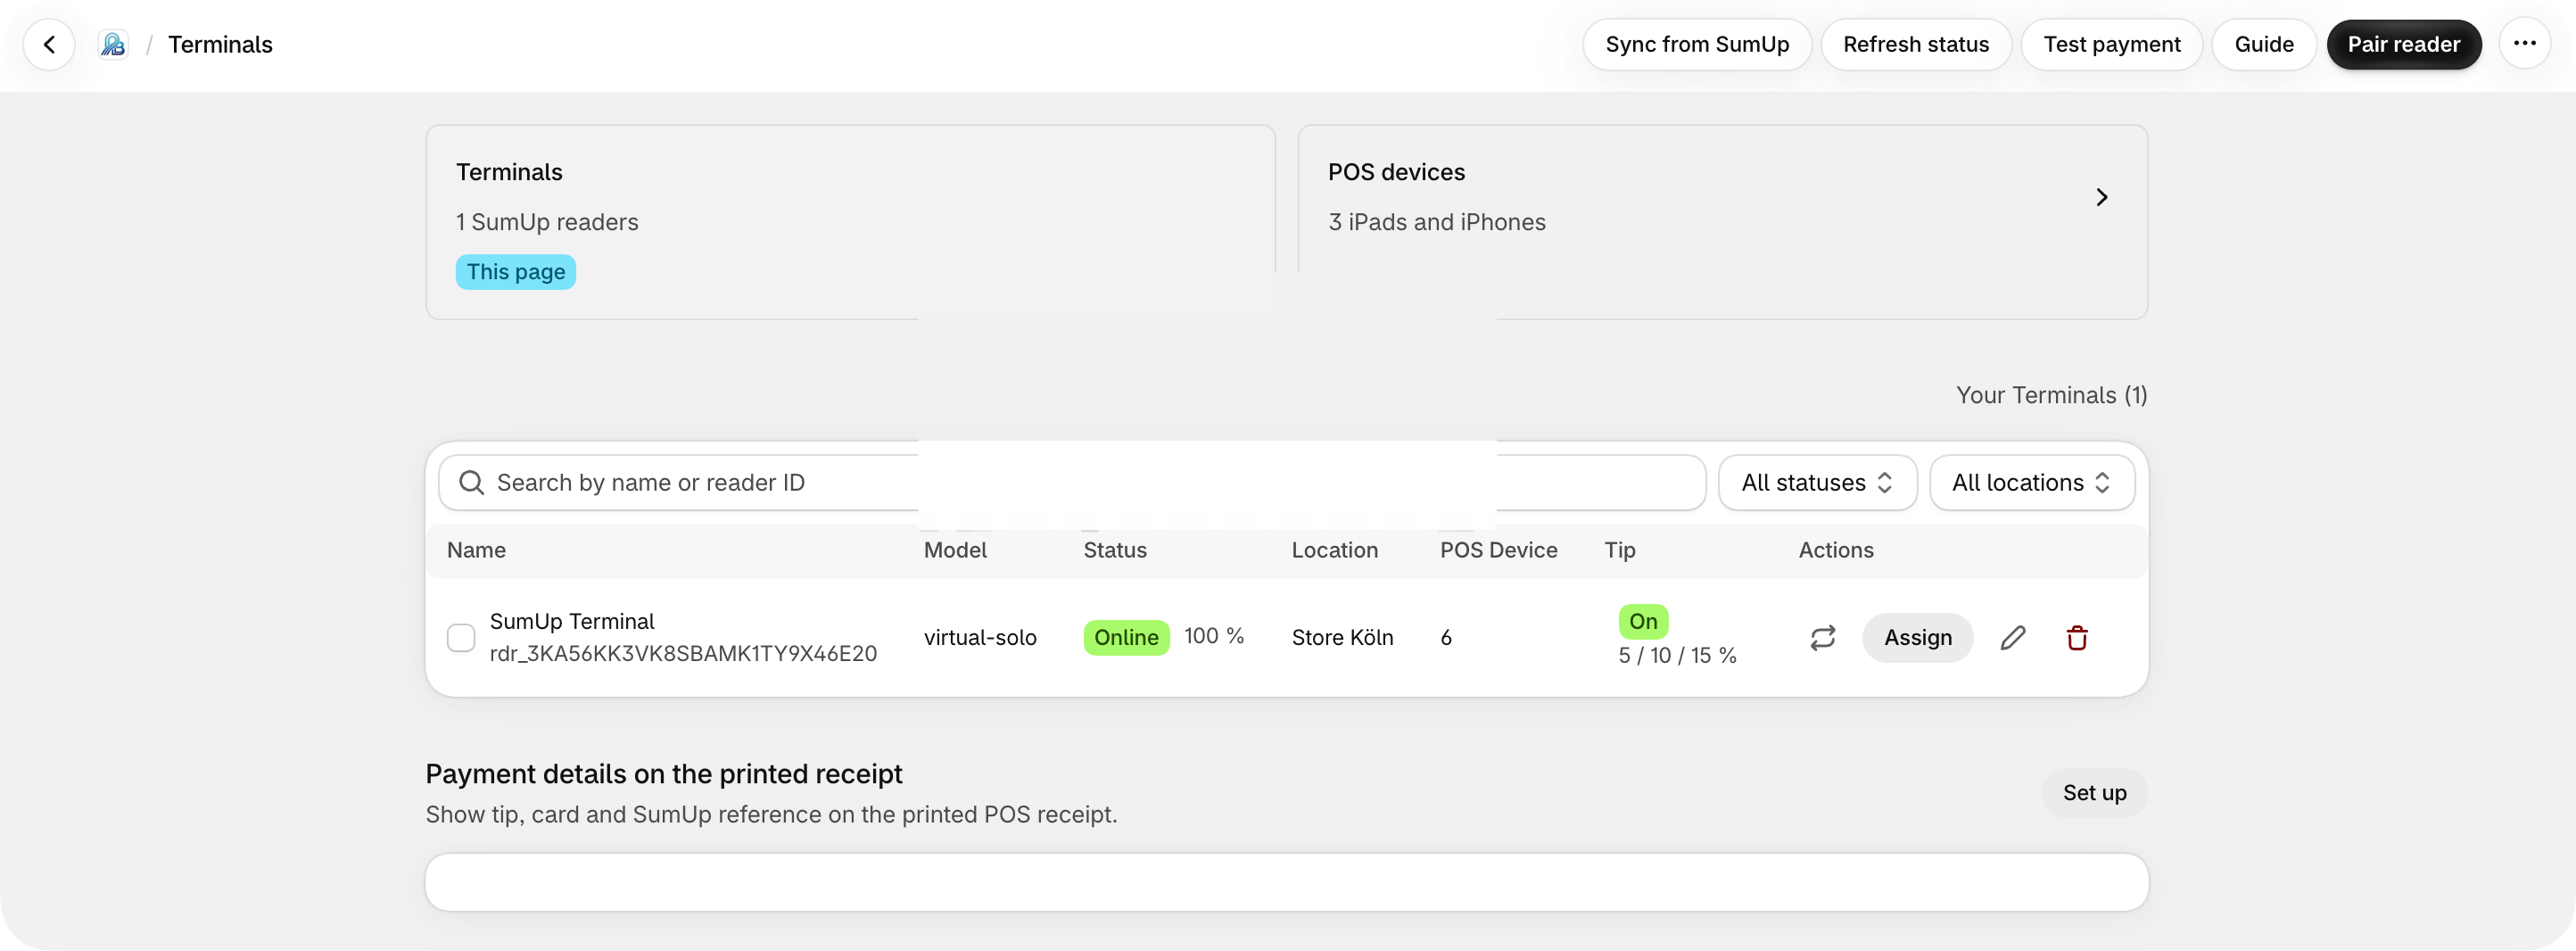Open POS devices via the chevron arrow
Viewport: 2576px width, 951px height.
(x=2101, y=197)
